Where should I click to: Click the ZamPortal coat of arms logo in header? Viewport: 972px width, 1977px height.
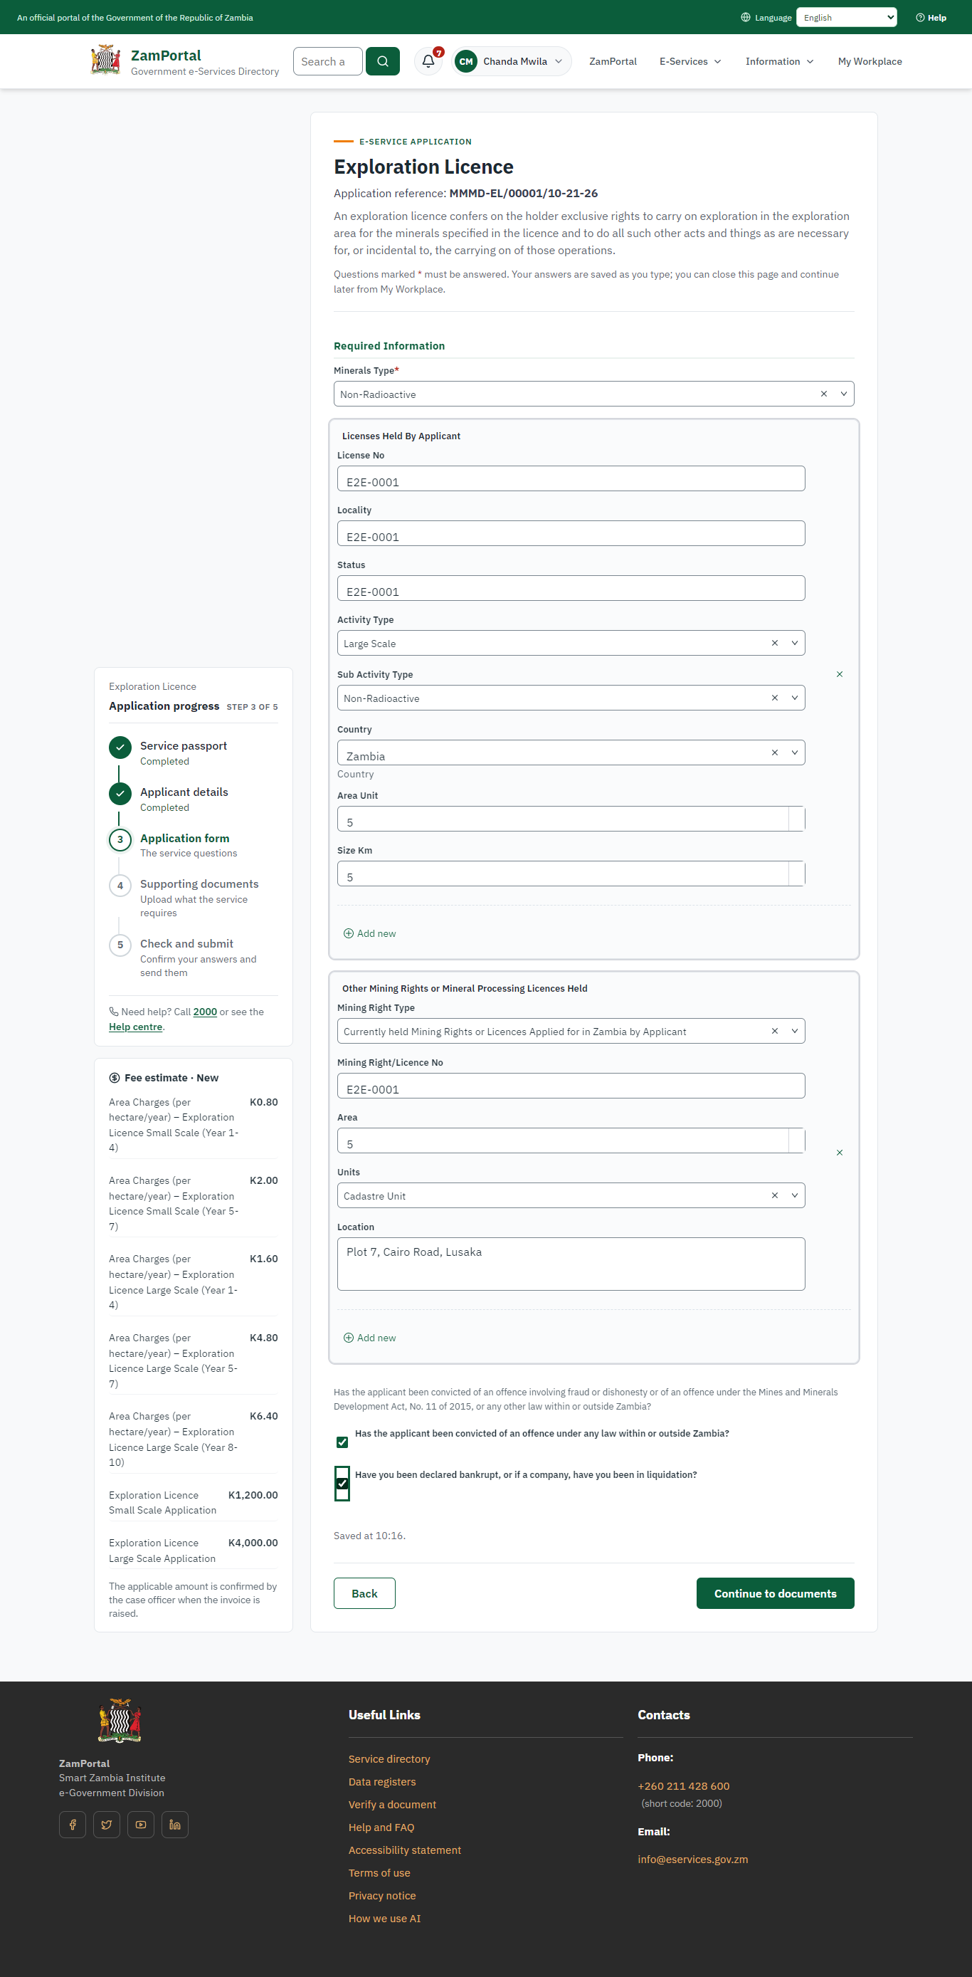105,60
